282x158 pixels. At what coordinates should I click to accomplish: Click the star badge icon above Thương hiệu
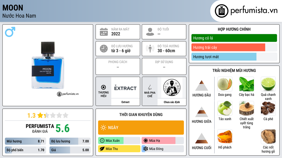pos(104,87)
